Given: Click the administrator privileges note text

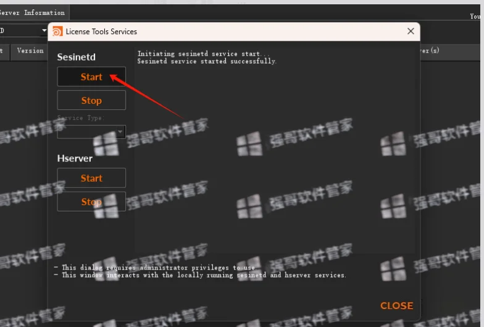Looking at the screenshot, I should [x=156, y=267].
